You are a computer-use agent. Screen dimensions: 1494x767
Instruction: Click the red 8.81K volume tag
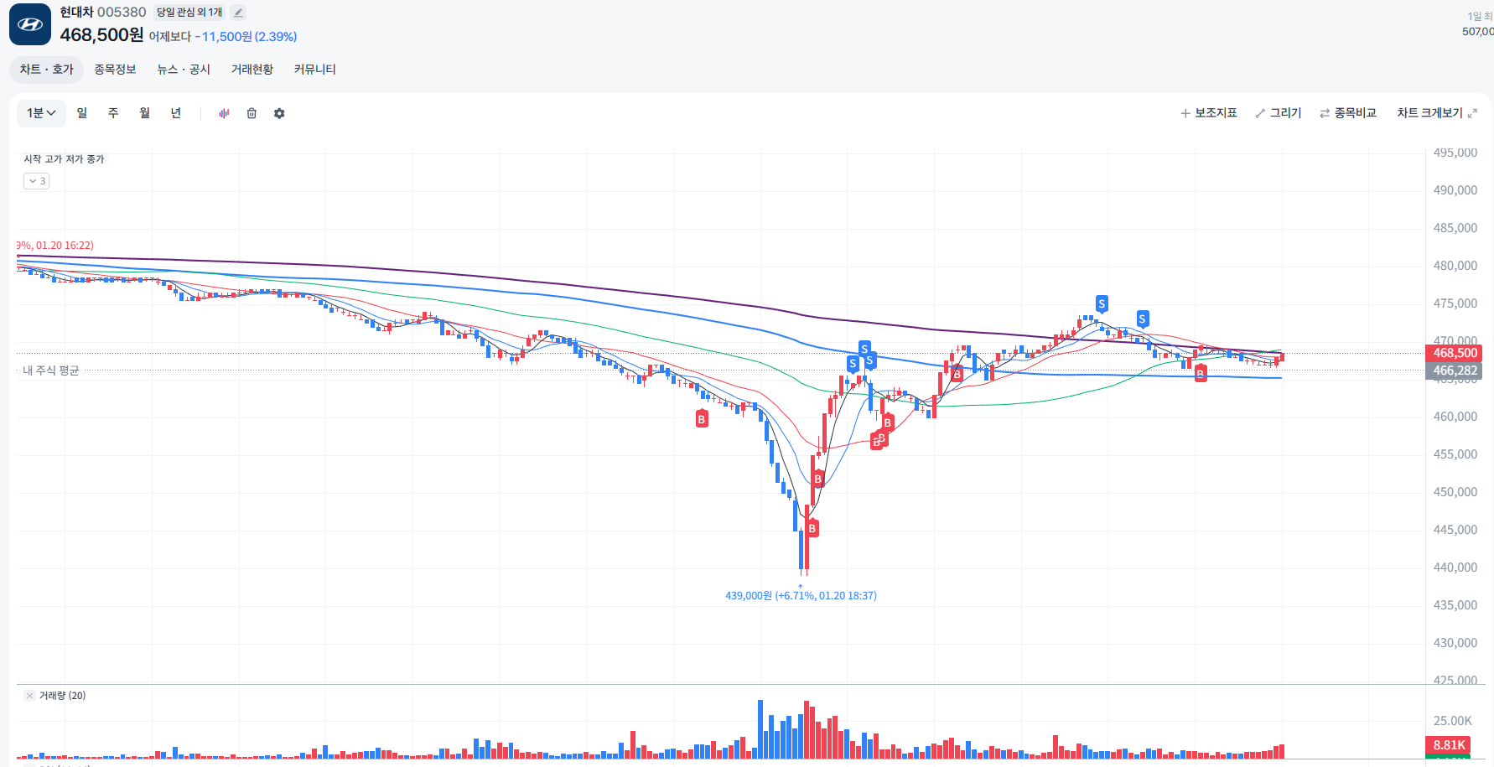click(1449, 745)
